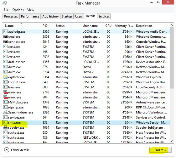
Task: Click the dasHost.exe process icon
Action: coord(5,62)
